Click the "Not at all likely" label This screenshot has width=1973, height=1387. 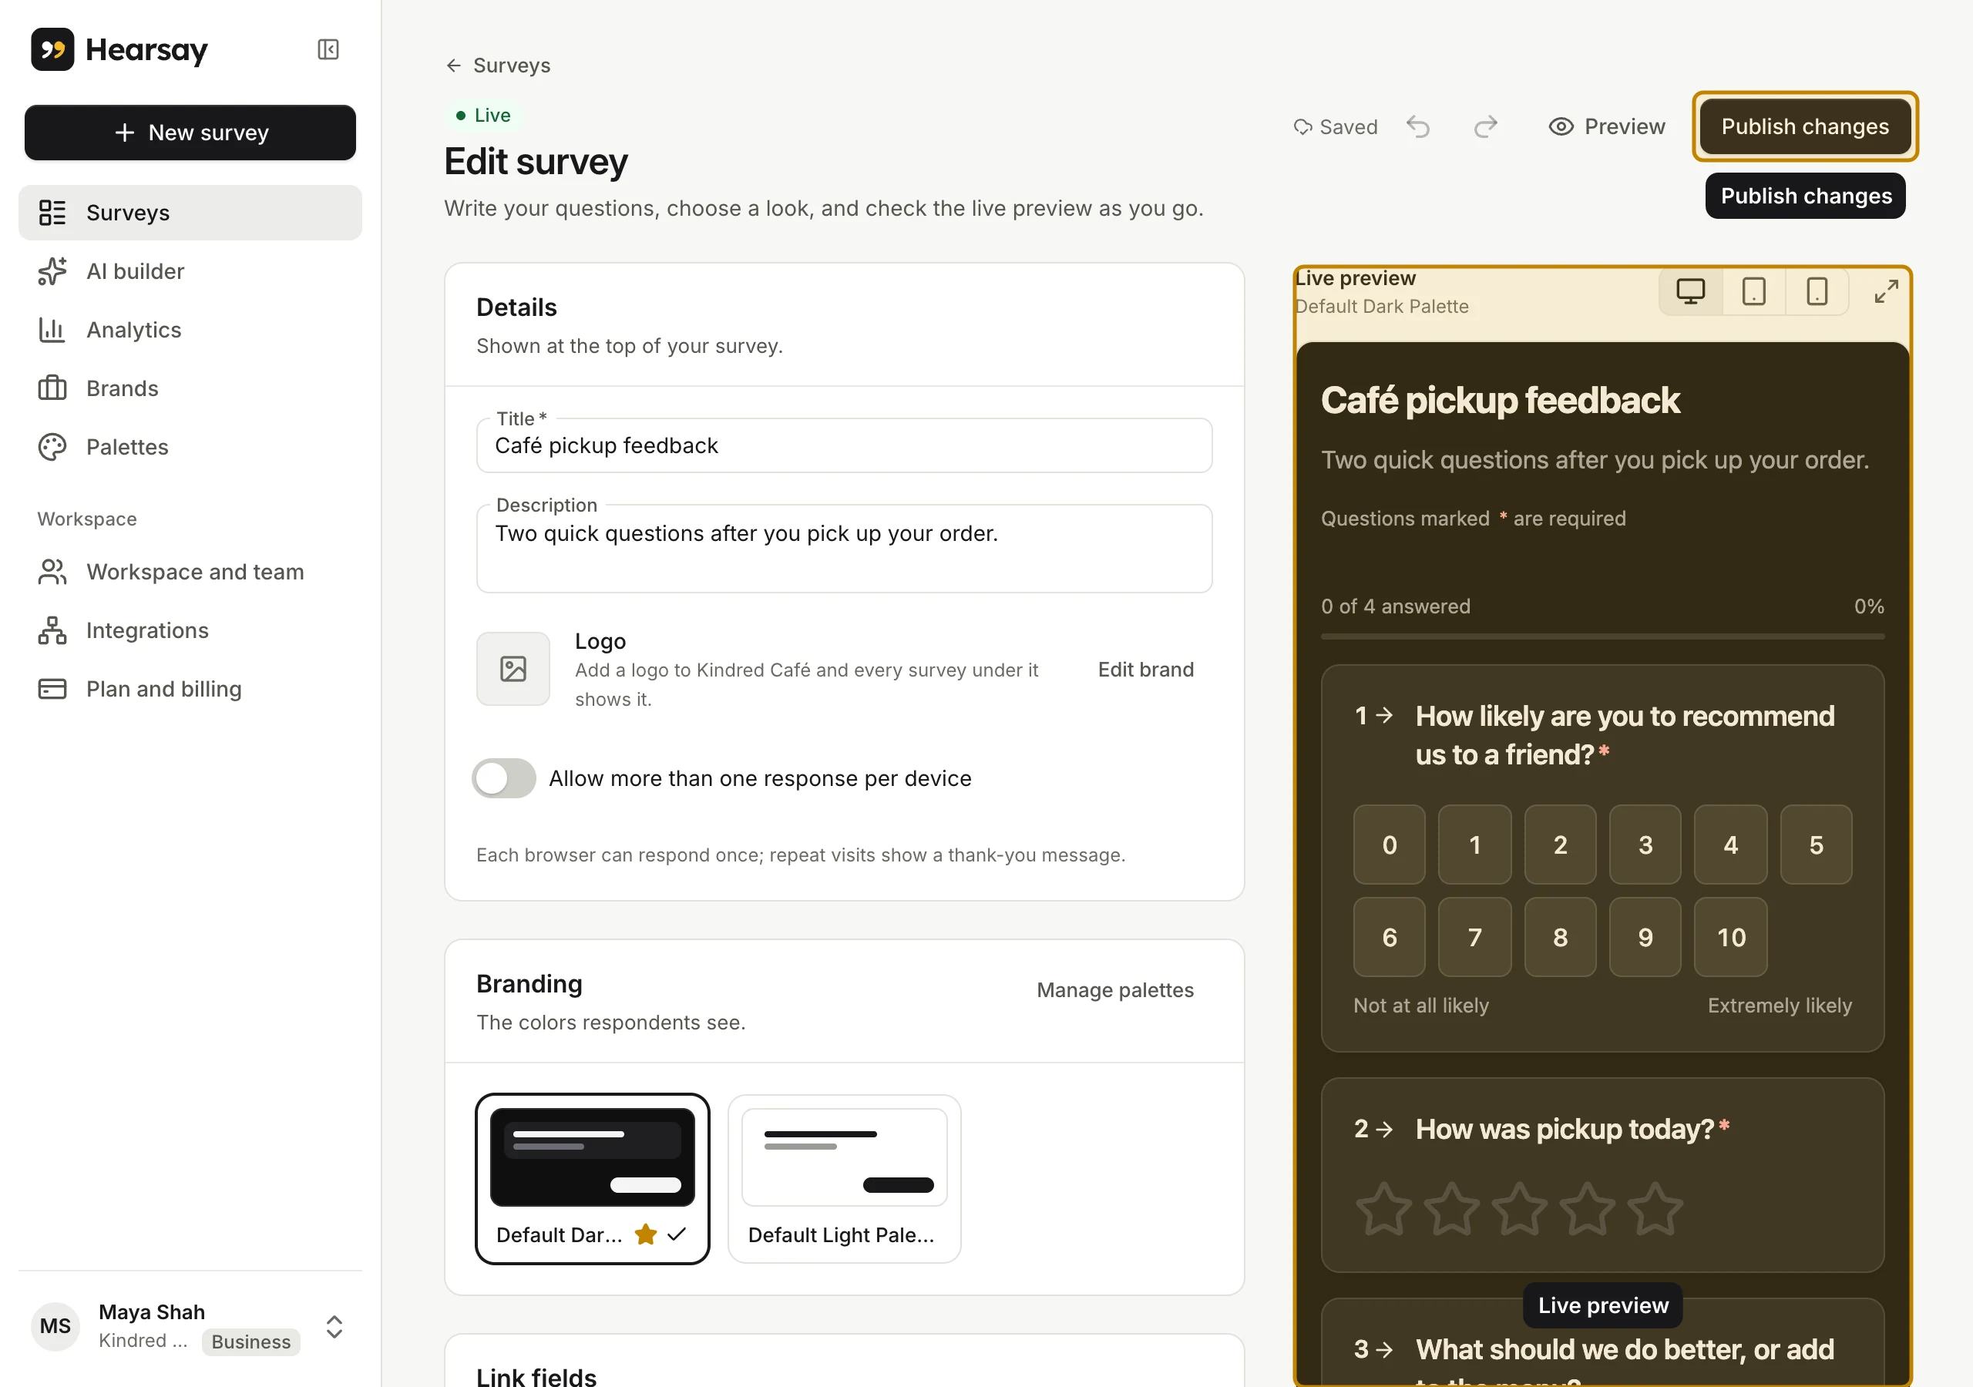pyautogui.click(x=1420, y=1005)
